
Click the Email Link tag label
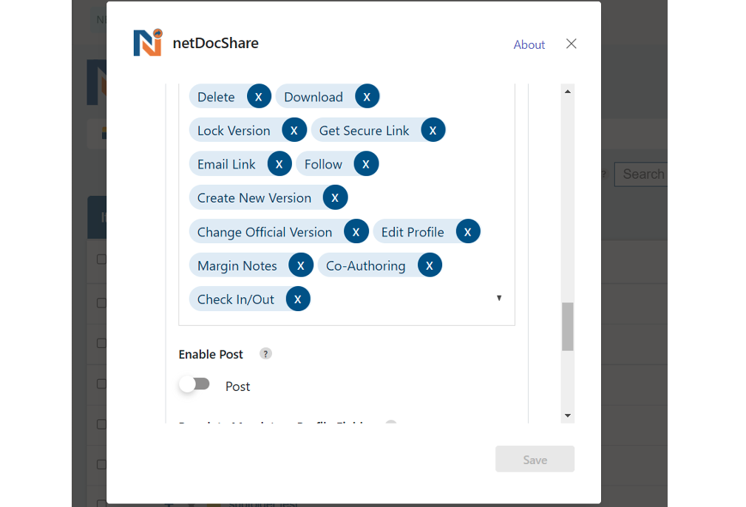coord(226,165)
